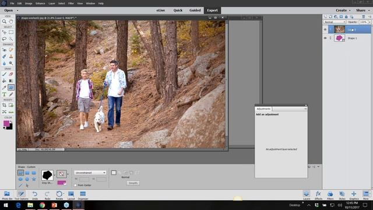Choose the Ellipse shape option

click(20, 179)
